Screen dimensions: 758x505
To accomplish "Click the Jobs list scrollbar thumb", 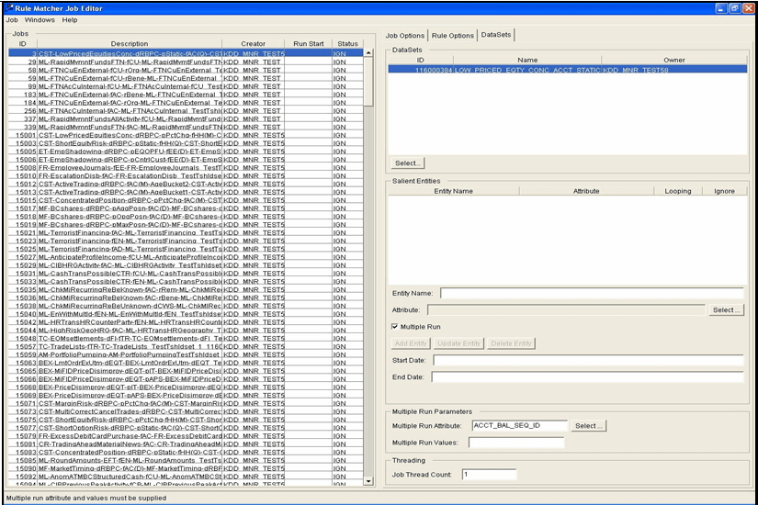I will point(368,81).
